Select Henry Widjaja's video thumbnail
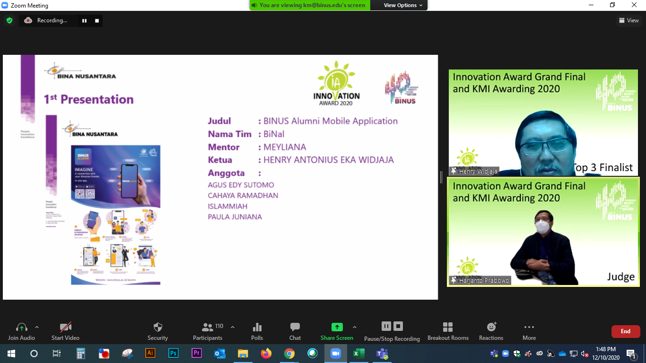This screenshot has width=646, height=363. click(x=543, y=123)
